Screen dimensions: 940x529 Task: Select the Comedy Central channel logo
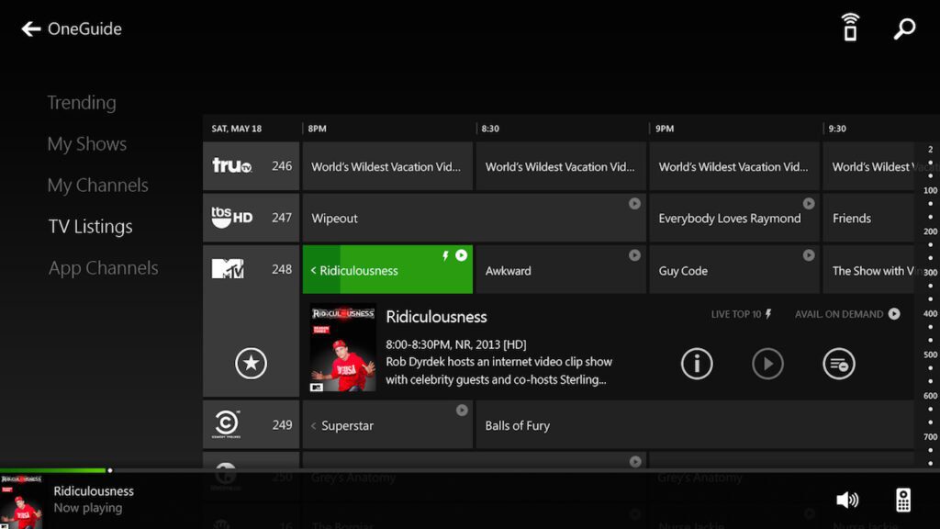click(x=227, y=424)
